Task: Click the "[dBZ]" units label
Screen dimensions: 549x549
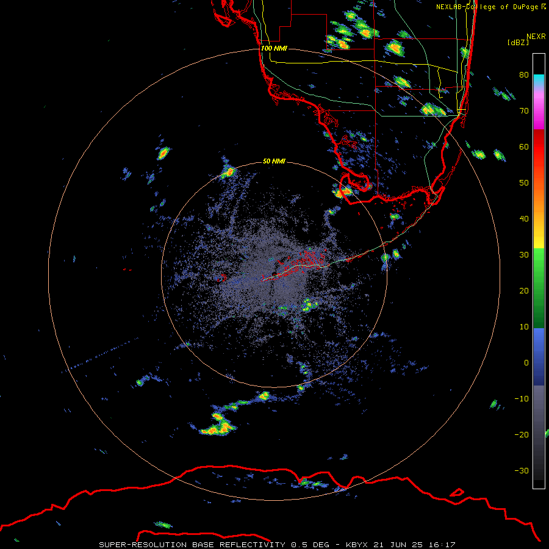Action: click(518, 42)
